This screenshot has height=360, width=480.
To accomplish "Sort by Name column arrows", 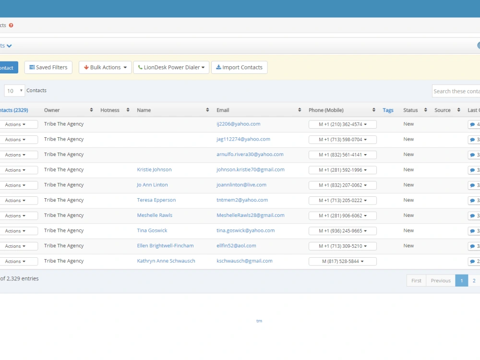I will tap(207, 110).
